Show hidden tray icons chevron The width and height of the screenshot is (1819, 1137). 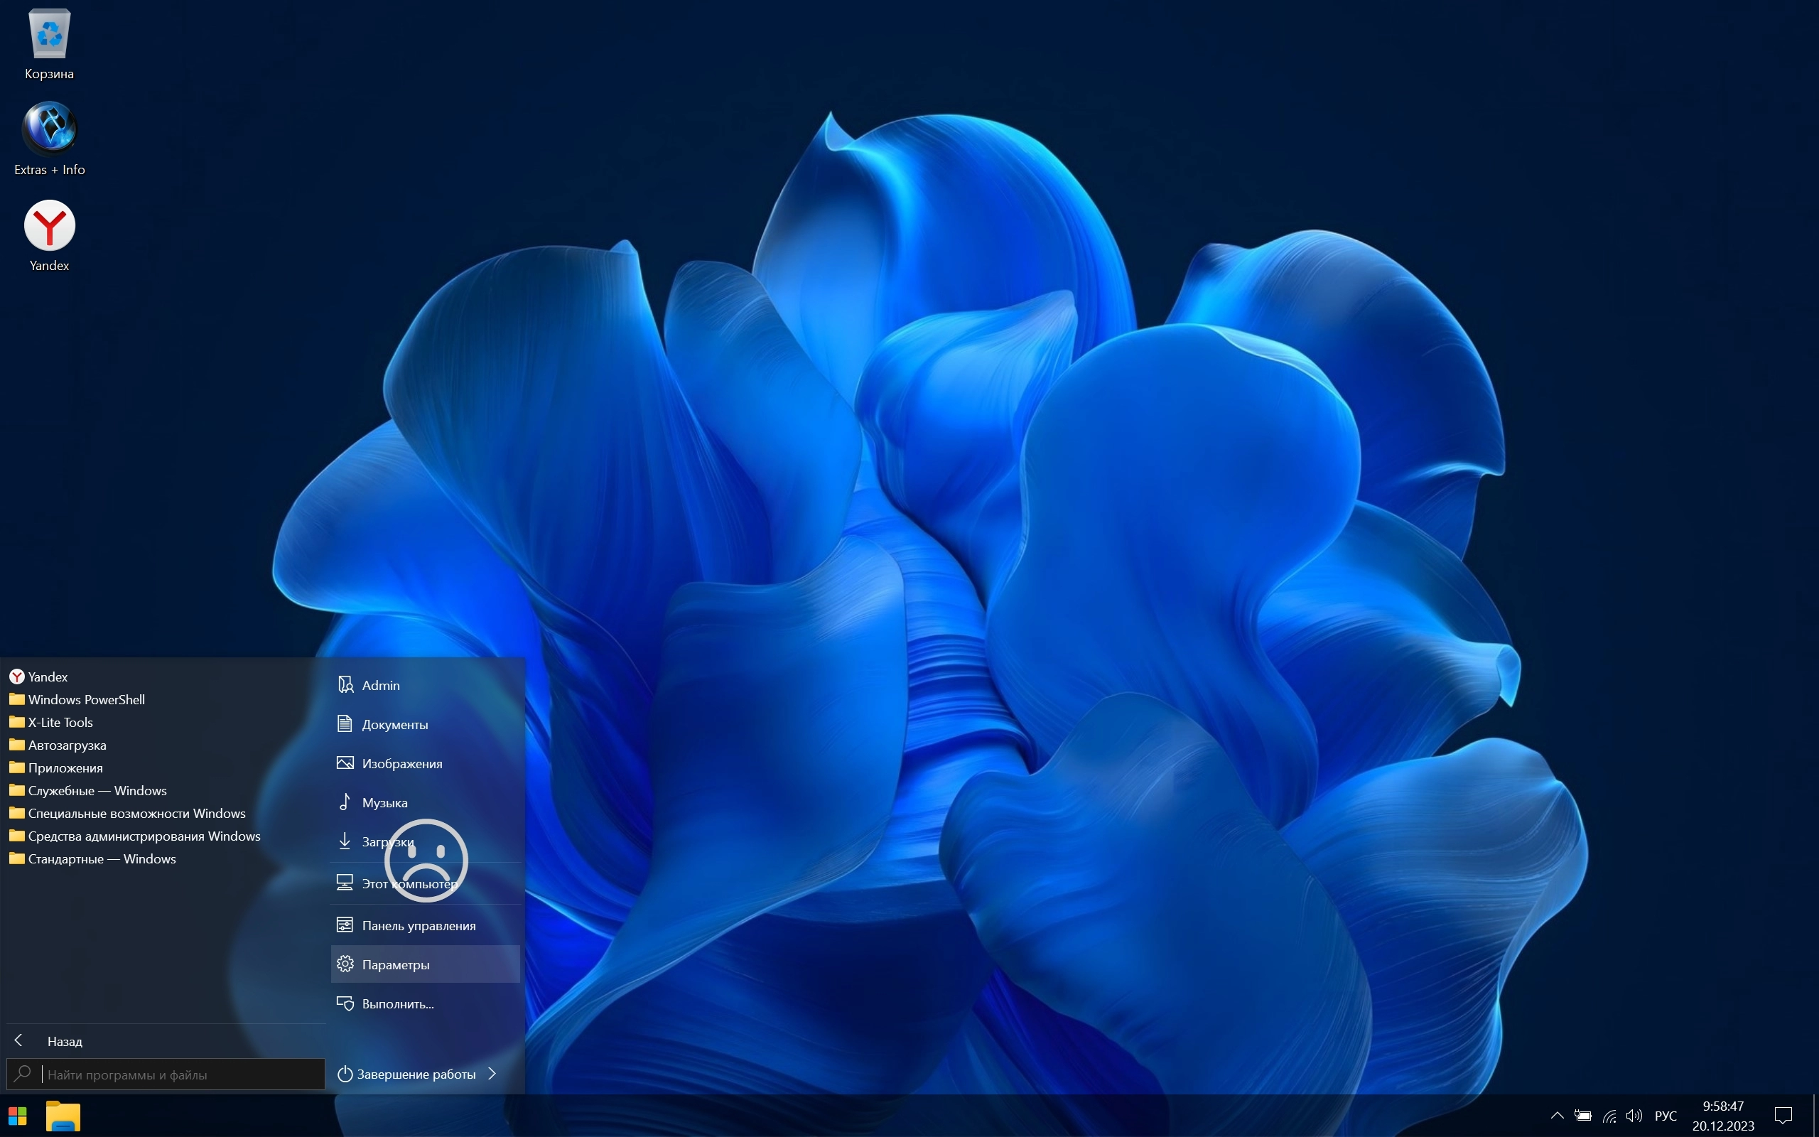pos(1558,1116)
